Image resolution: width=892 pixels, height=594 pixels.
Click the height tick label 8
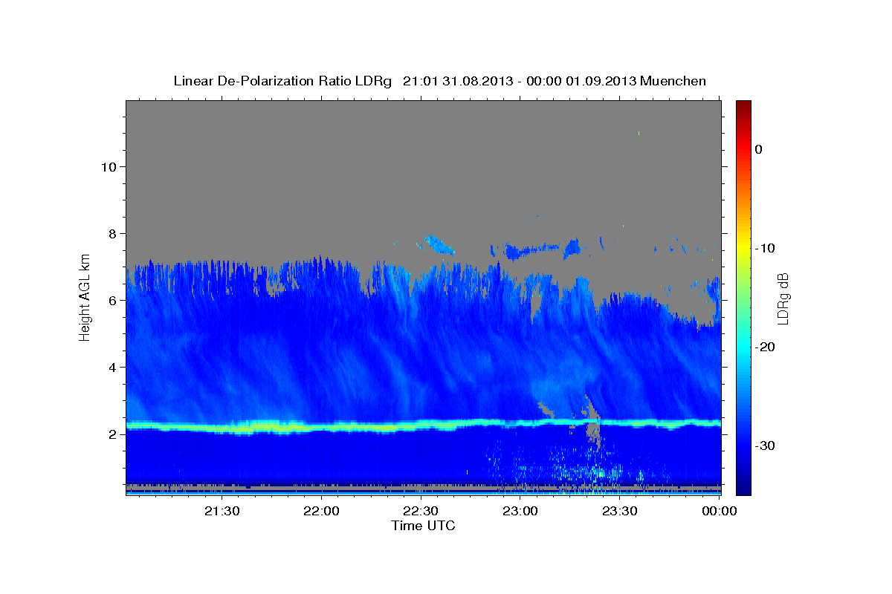coord(111,233)
